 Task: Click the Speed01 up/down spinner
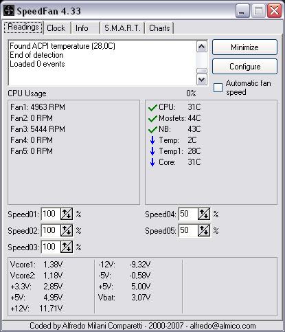pyautogui.click(x=67, y=214)
